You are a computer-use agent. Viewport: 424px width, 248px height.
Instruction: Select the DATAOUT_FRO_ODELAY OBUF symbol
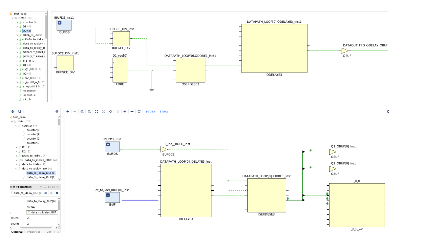coord(345,51)
